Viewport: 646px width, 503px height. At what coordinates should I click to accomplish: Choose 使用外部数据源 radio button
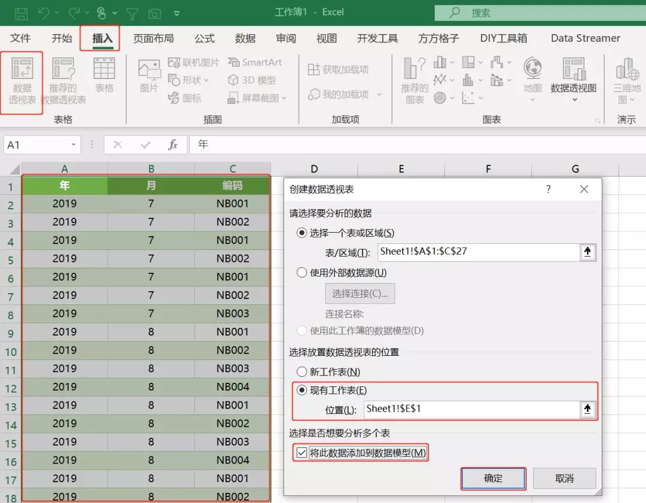[x=301, y=272]
